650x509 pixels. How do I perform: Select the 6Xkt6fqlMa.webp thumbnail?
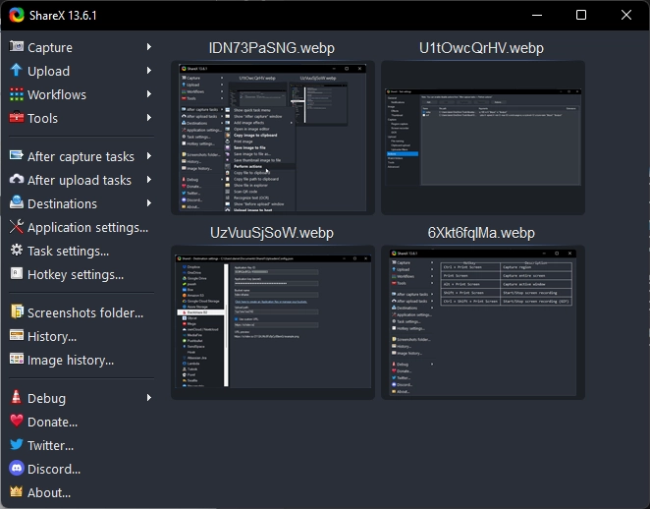click(483, 322)
